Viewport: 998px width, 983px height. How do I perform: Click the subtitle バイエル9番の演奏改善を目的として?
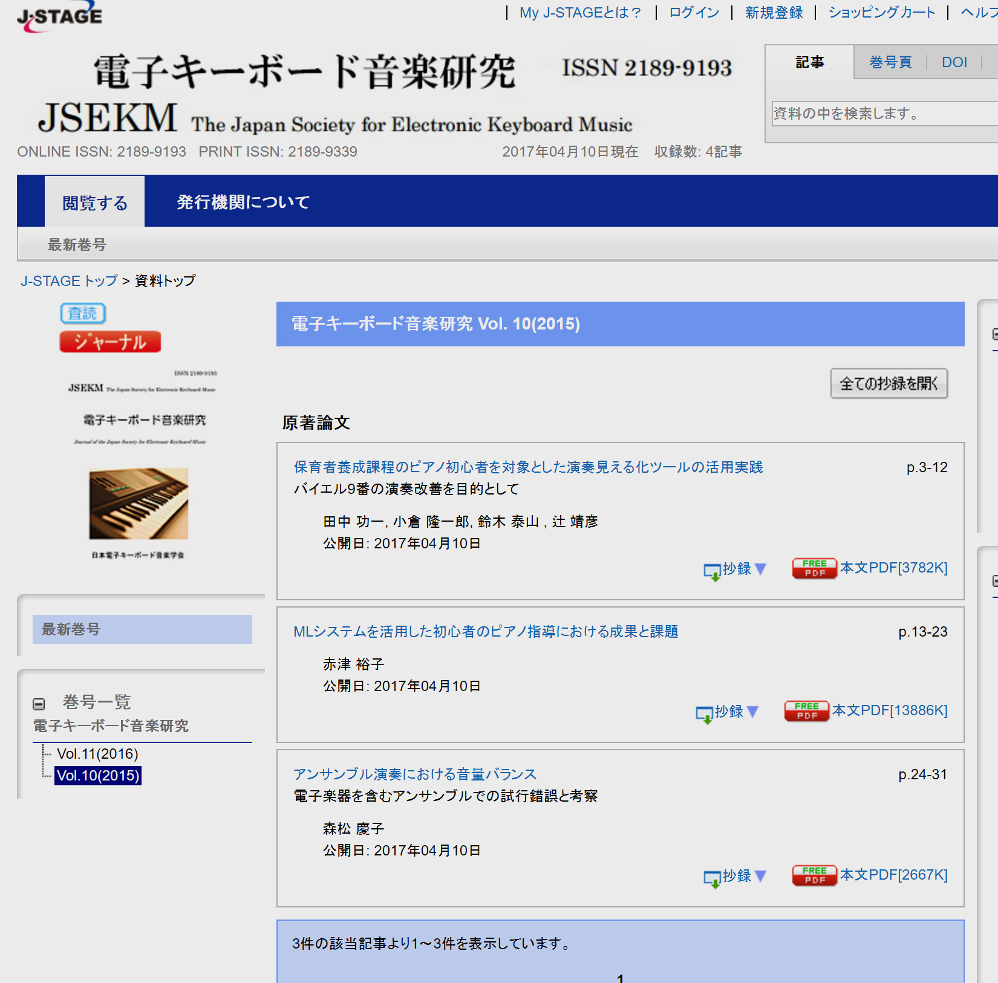(406, 489)
